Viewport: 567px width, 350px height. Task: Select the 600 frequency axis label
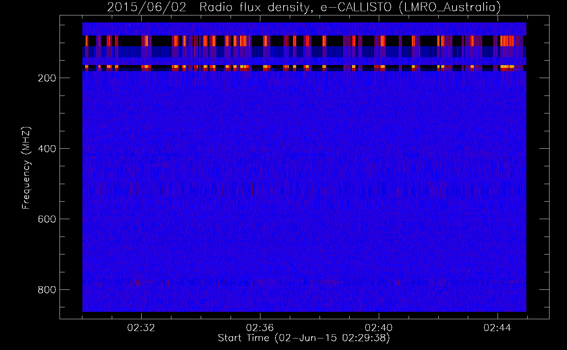click(47, 219)
